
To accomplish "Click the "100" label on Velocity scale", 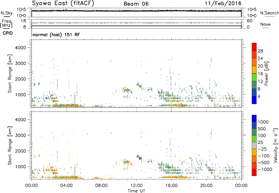I will coord(262,136).
